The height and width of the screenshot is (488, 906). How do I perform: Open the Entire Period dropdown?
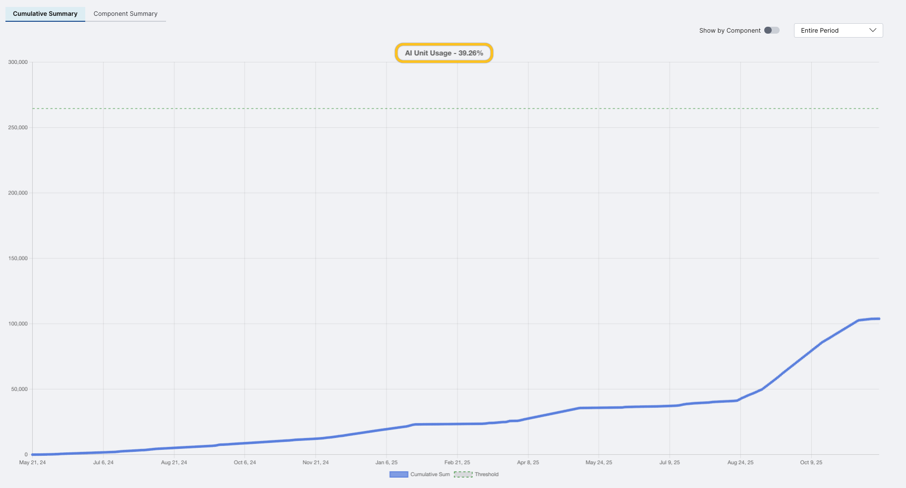pos(838,30)
